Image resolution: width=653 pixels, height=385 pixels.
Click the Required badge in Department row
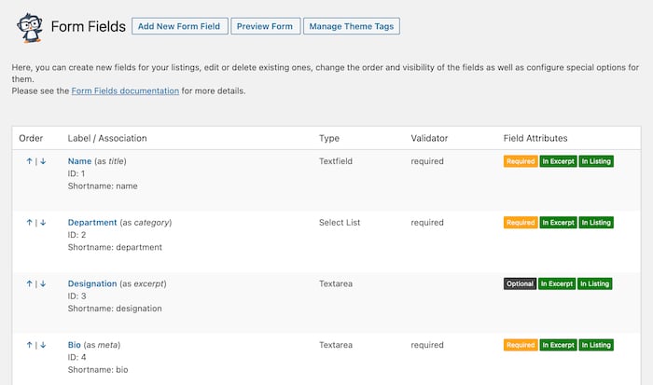click(521, 223)
